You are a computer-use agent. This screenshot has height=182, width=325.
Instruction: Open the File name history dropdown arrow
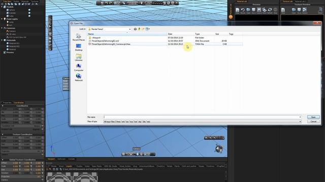point(300,117)
